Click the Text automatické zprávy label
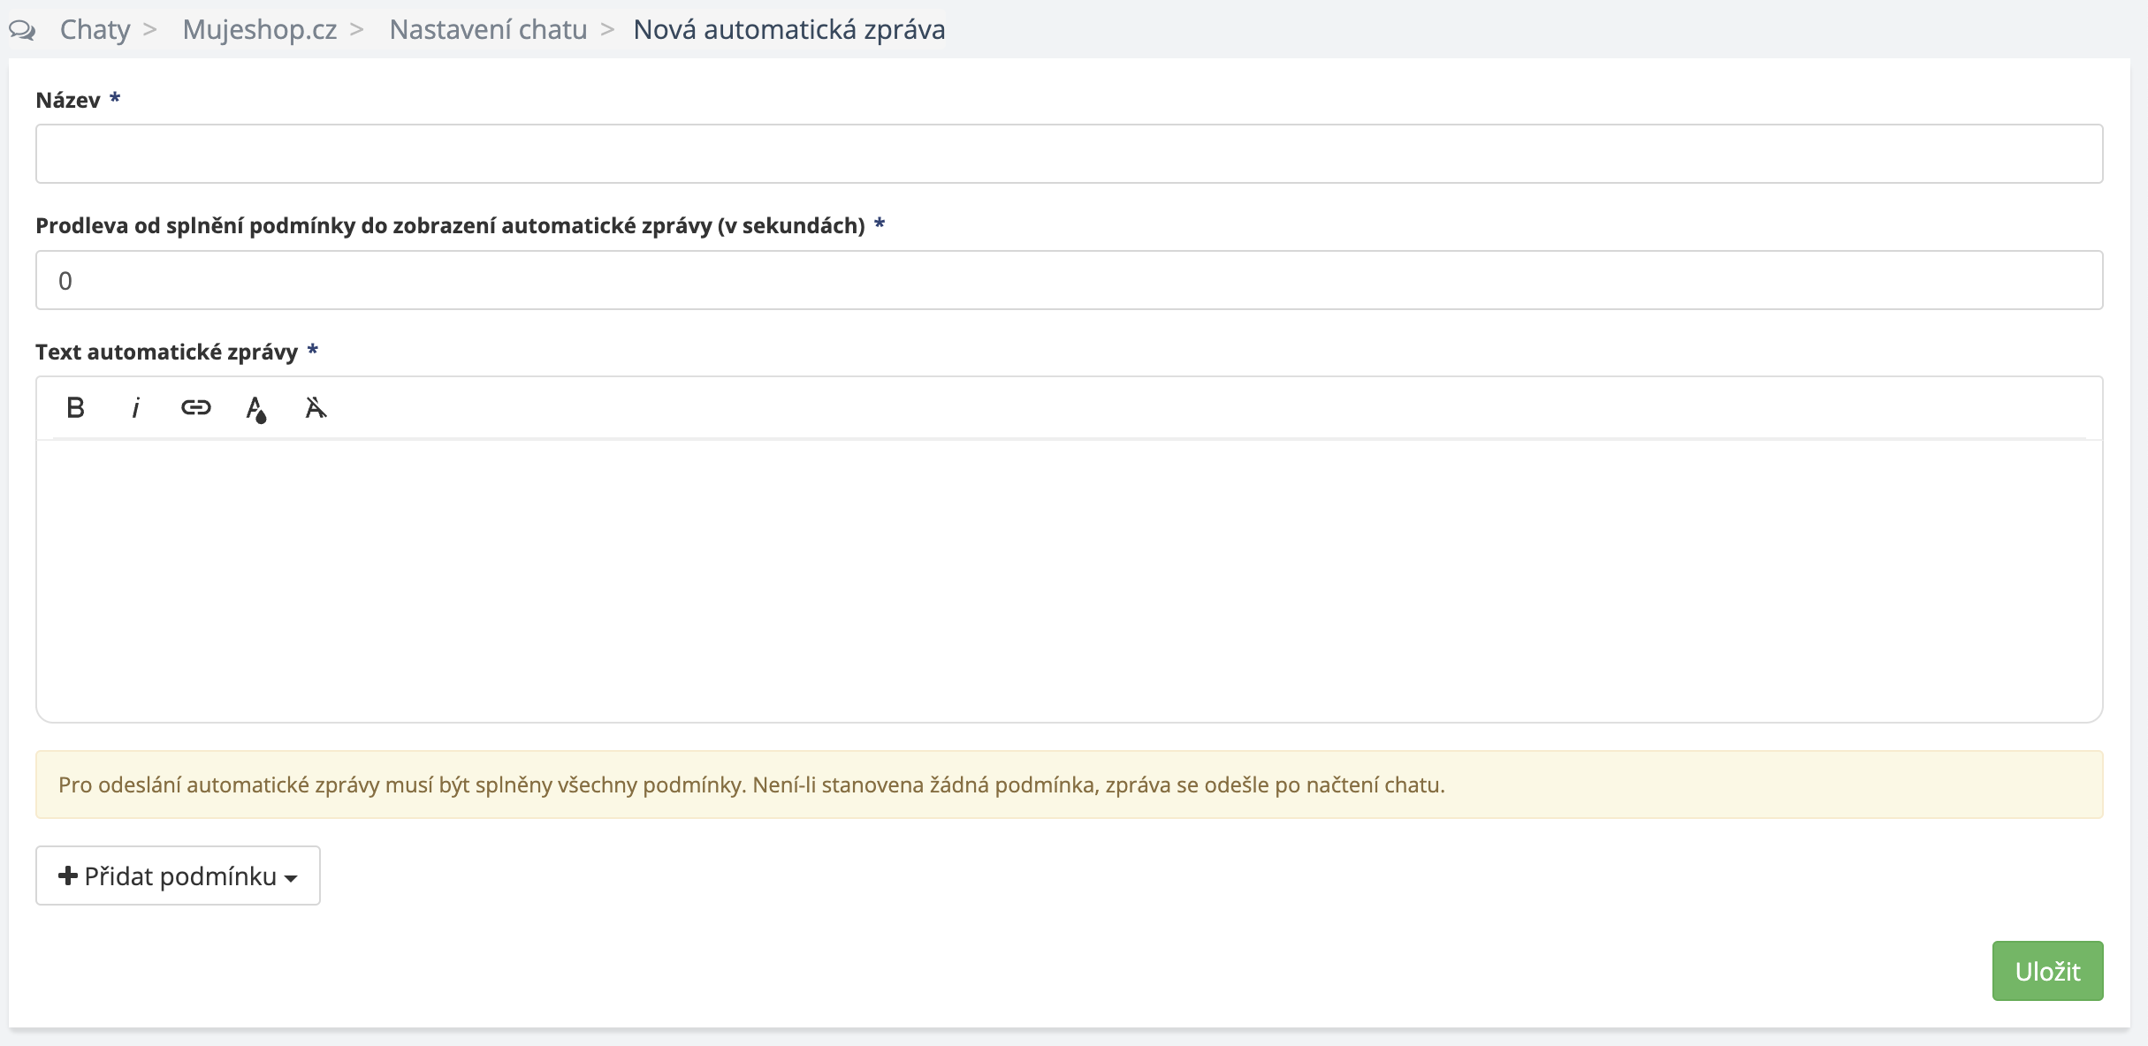2148x1046 pixels. click(166, 352)
